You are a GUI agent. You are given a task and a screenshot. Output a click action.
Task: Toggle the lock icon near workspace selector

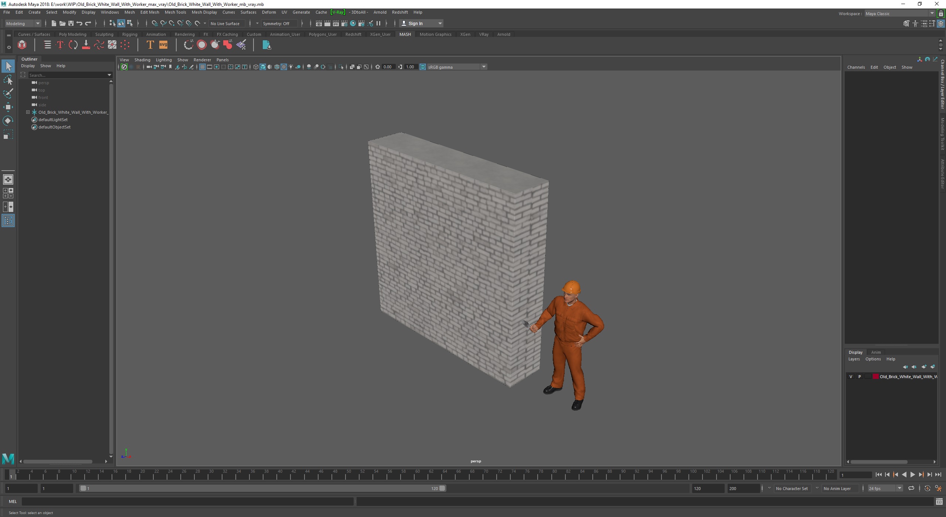(941, 14)
